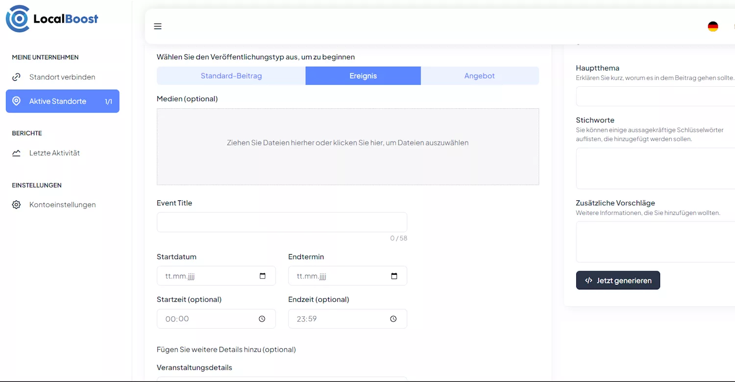
Task: Click the MEINE UNTERNEHMEN heading
Action: [x=45, y=57]
